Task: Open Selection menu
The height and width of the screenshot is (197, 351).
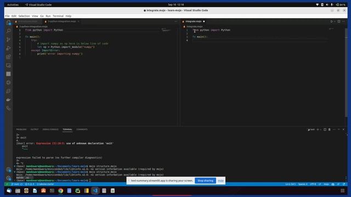Action: coord(24,16)
